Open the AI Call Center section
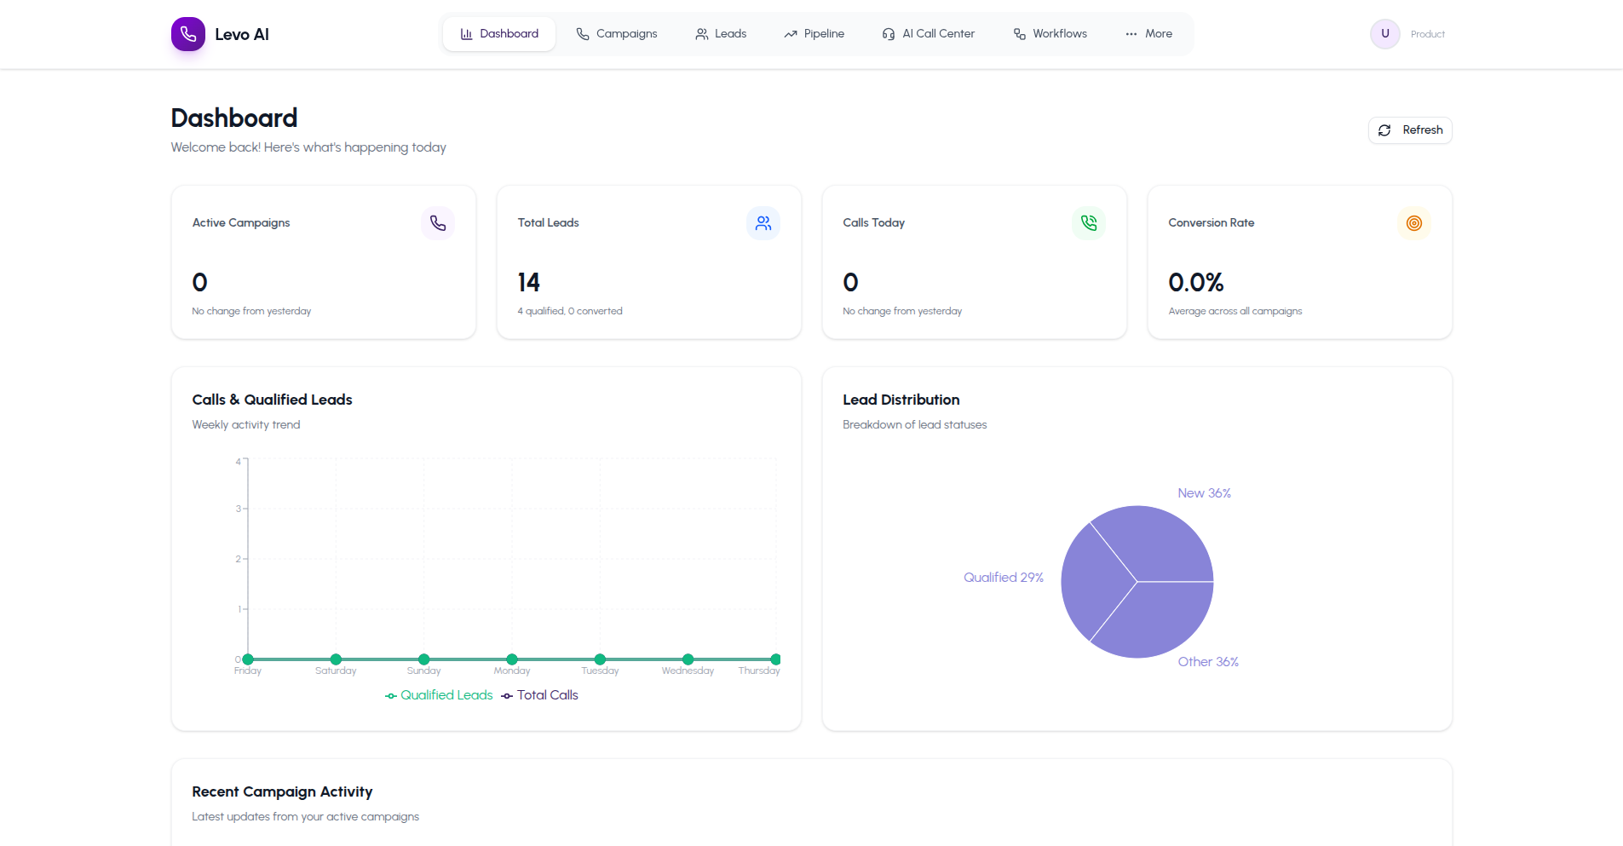This screenshot has height=846, width=1623. pyautogui.click(x=929, y=33)
